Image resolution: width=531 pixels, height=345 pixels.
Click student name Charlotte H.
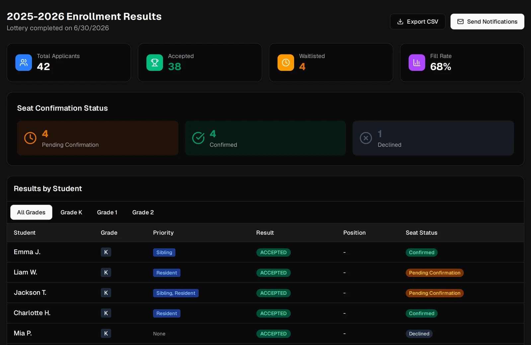pyautogui.click(x=32, y=313)
